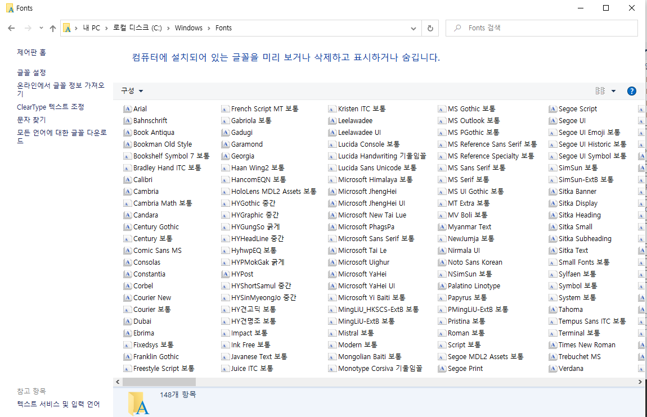Select the Franklin Gothic font name

tap(156, 357)
